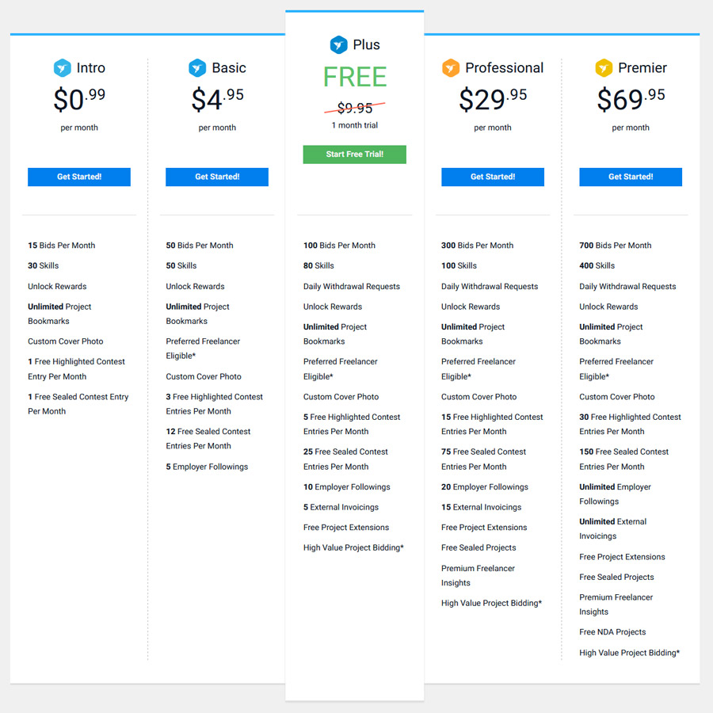Select Get Started for Professional plan

tap(493, 177)
